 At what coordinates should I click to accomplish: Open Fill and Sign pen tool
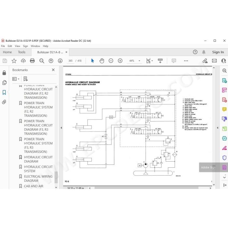click(224, 148)
